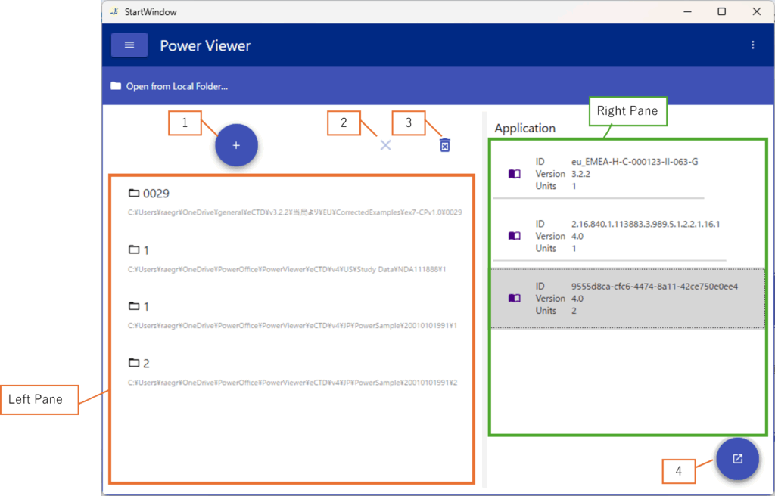The image size is (775, 496).
Task: Click the folder icon beside 0029
Action: (134, 194)
